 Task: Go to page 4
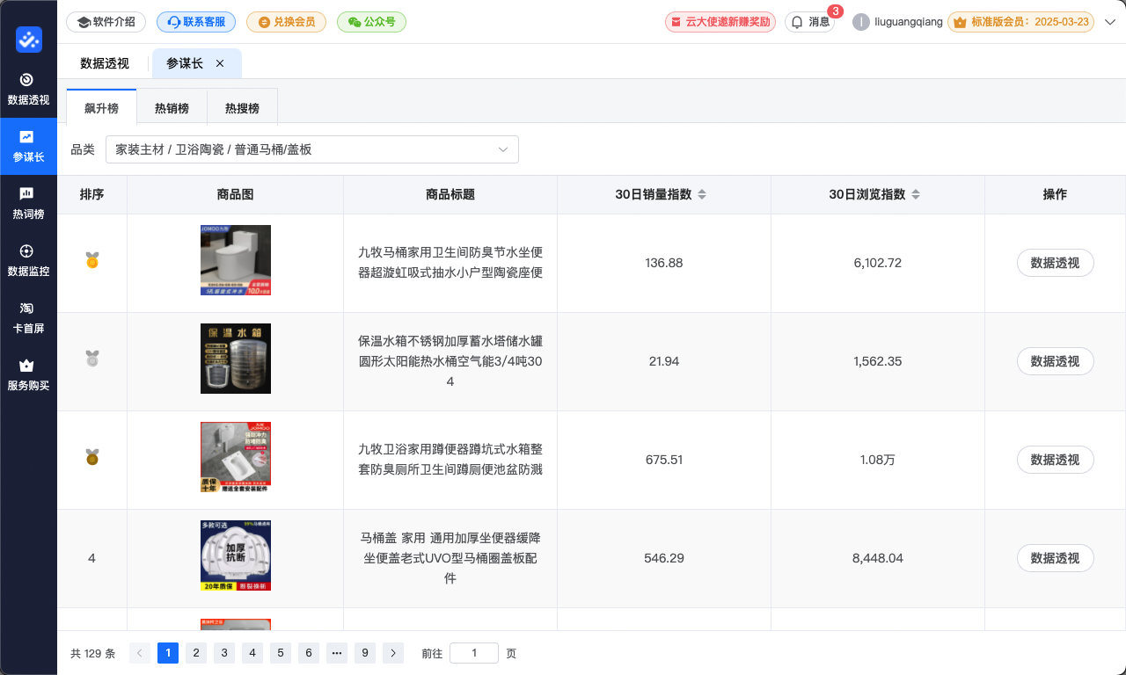tap(252, 653)
